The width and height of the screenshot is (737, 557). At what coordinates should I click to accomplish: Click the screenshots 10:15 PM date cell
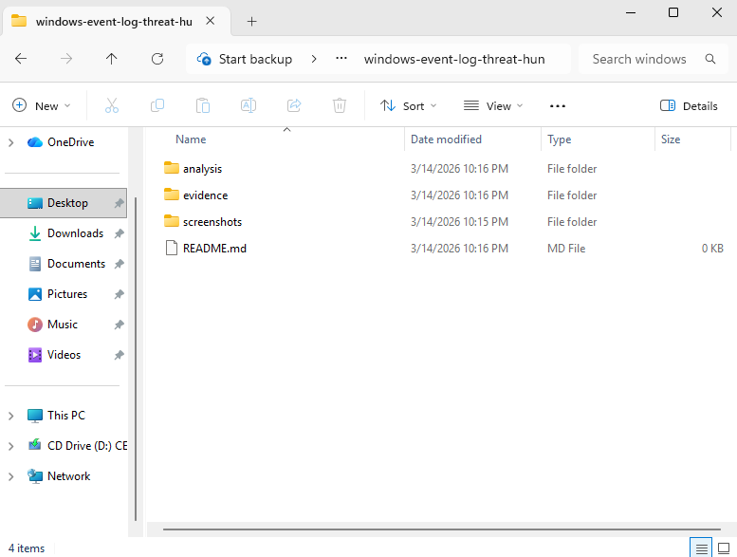tap(459, 222)
